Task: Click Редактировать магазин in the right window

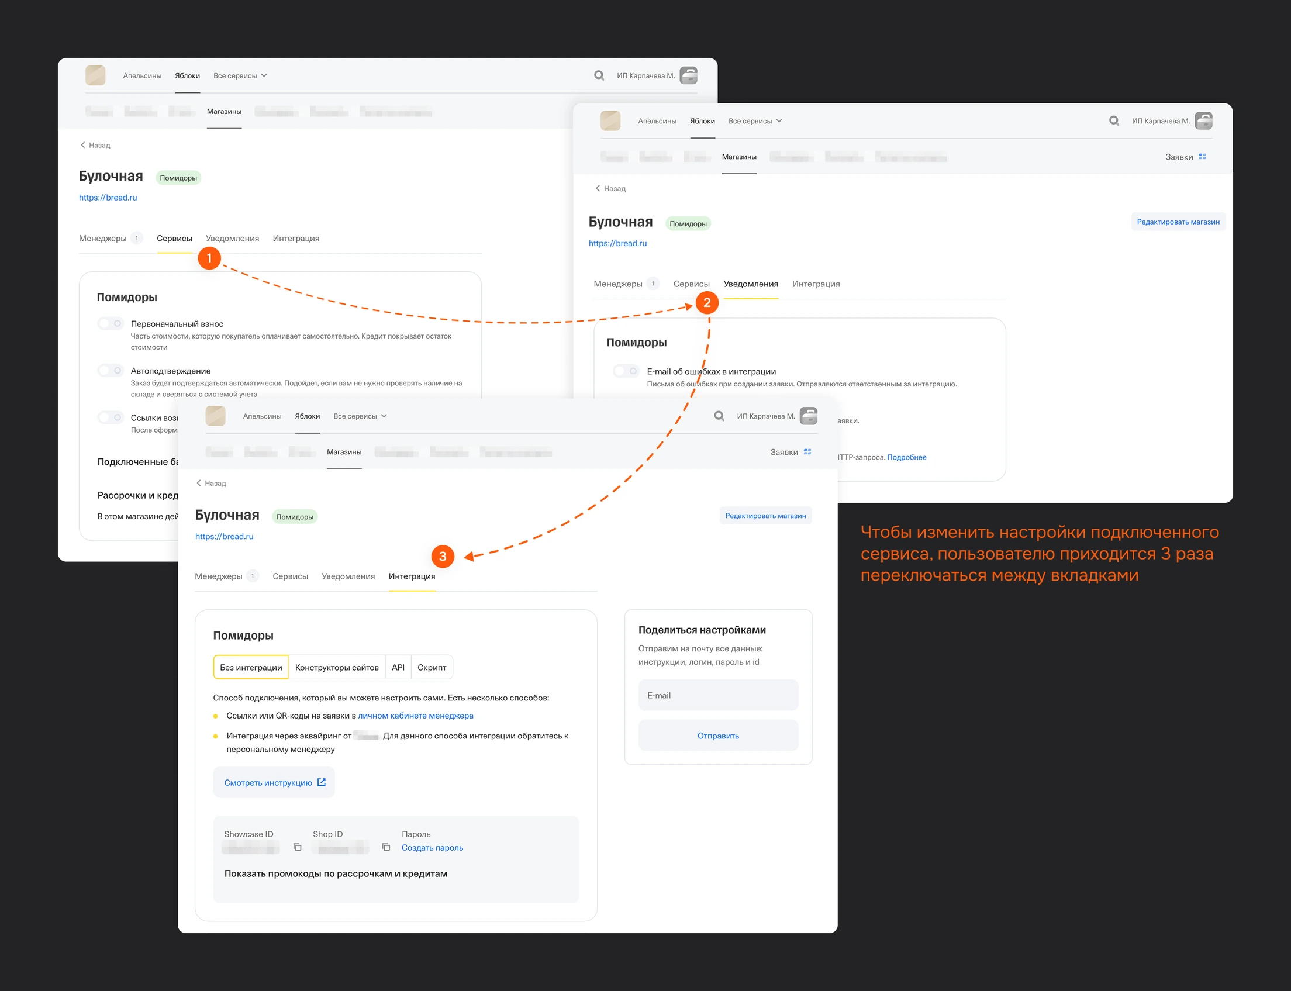Action: 1178,222
